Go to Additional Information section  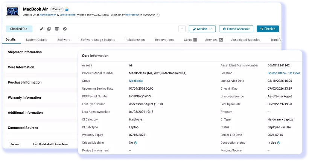[x=25, y=113]
